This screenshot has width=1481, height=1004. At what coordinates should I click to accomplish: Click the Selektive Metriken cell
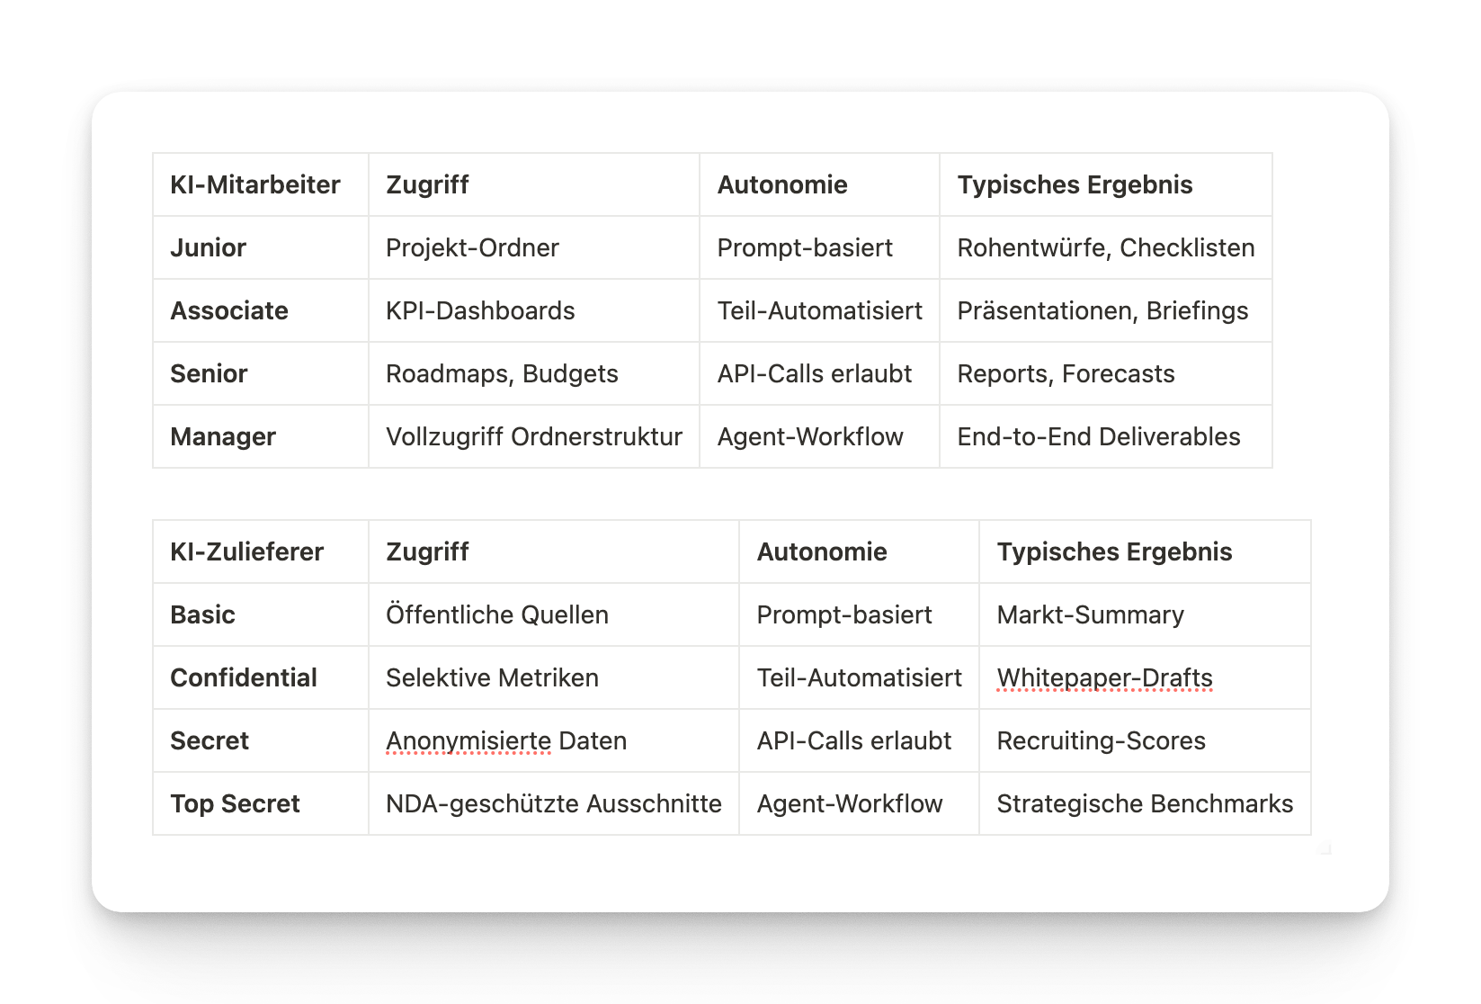tap(554, 677)
